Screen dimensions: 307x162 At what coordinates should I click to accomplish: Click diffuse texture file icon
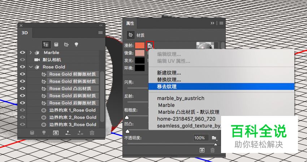click(150, 46)
